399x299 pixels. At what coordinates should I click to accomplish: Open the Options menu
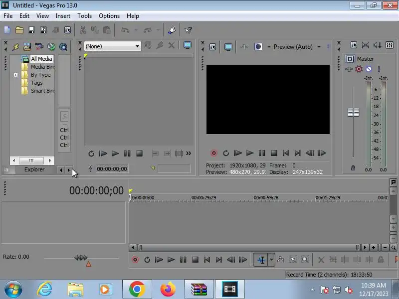(x=109, y=16)
